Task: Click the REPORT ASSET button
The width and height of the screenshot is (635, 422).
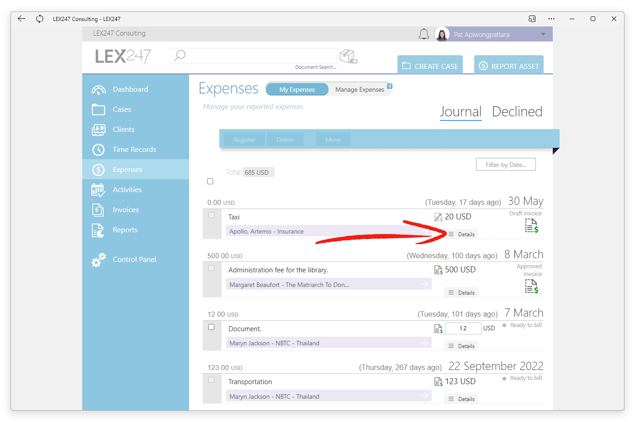Action: coord(509,65)
